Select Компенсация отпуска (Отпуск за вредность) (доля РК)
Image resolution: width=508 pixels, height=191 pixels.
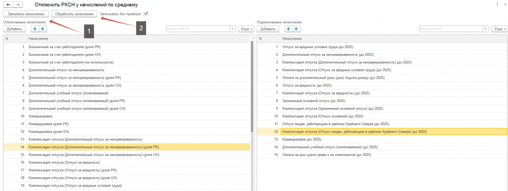[x=127, y=170]
